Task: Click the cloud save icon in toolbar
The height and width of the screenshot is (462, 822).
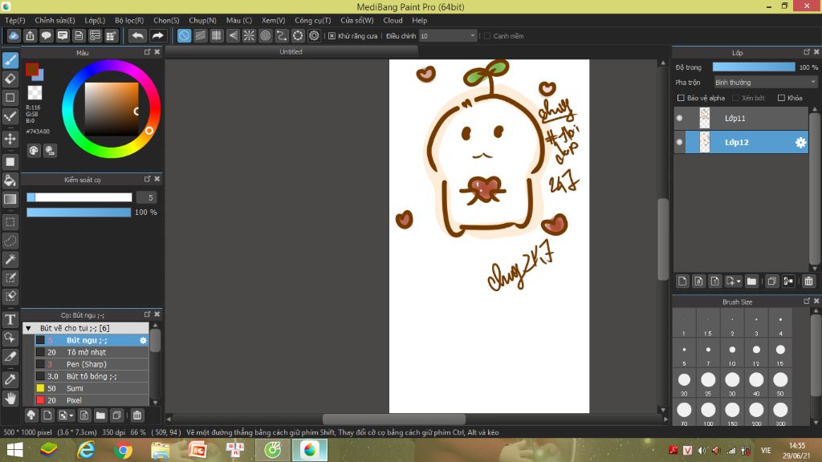Action: click(x=14, y=35)
